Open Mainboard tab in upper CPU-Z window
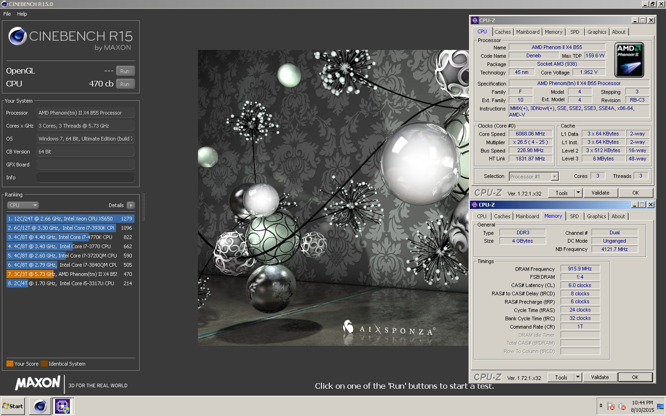 [528, 32]
